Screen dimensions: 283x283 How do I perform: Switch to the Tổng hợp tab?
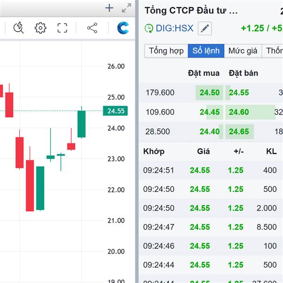[x=166, y=51]
